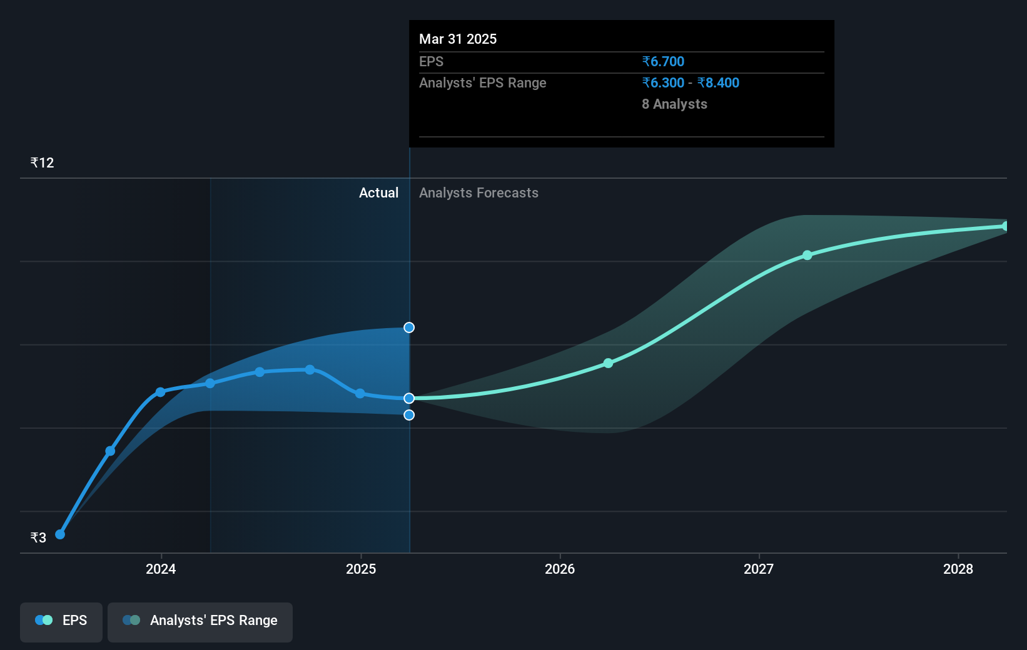Viewport: 1027px width, 650px height.
Task: Toggle the EPS legend button
Action: tap(61, 622)
